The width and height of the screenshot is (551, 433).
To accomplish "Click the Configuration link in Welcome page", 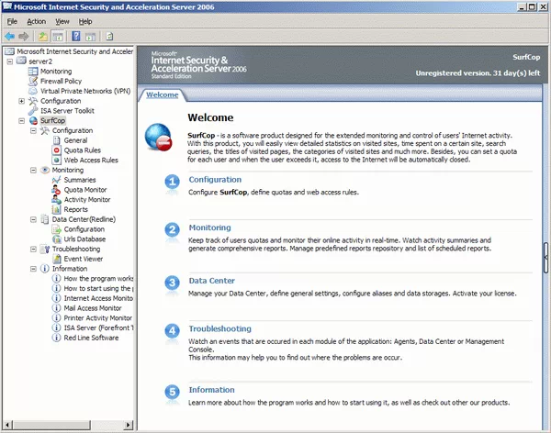I will point(215,180).
